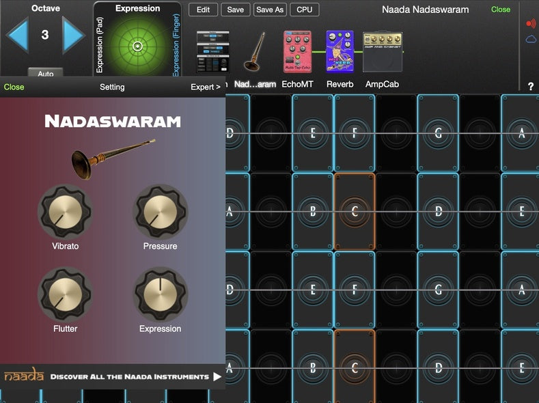
Task: Tap the naada logo
Action: tap(24, 375)
